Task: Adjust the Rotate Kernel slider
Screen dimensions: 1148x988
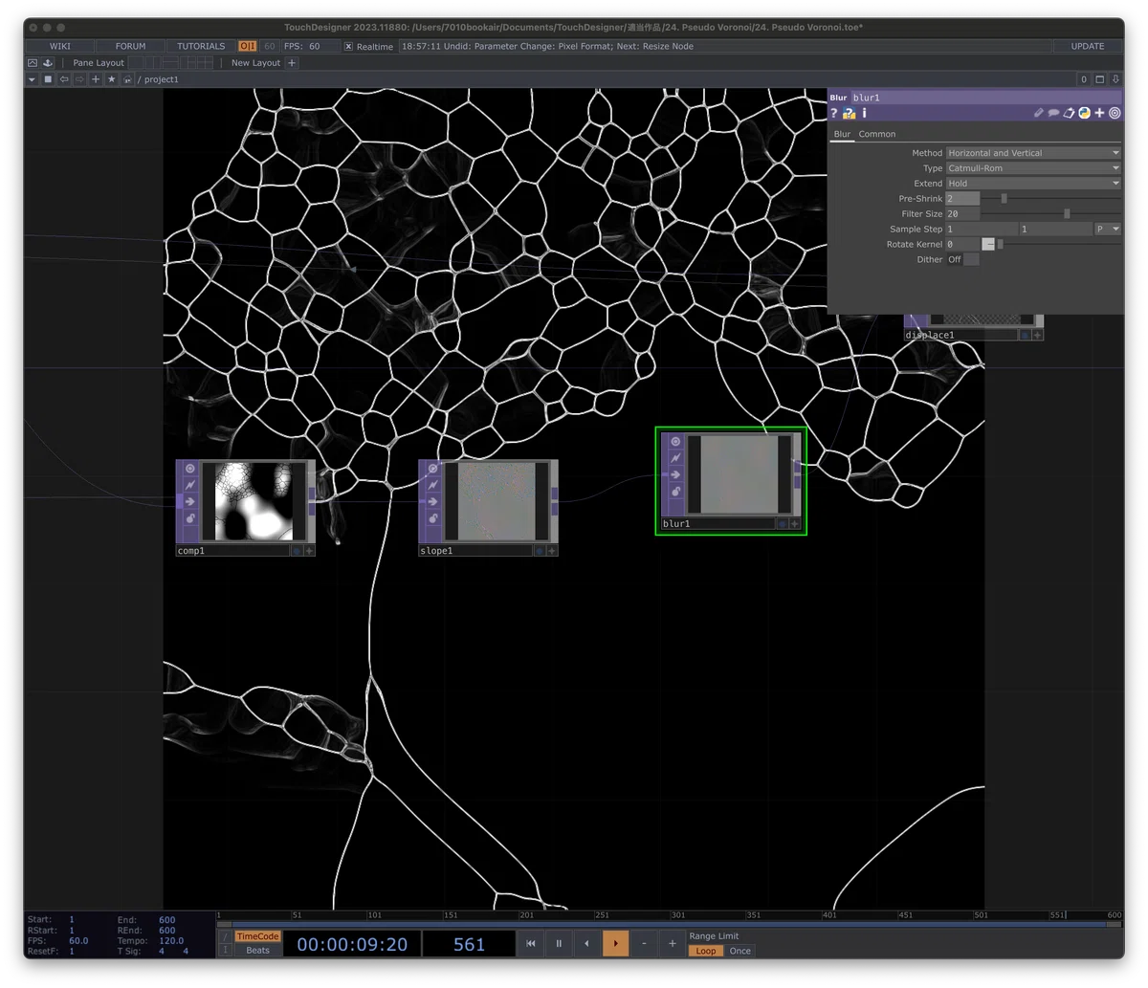Action: coord(1058,245)
